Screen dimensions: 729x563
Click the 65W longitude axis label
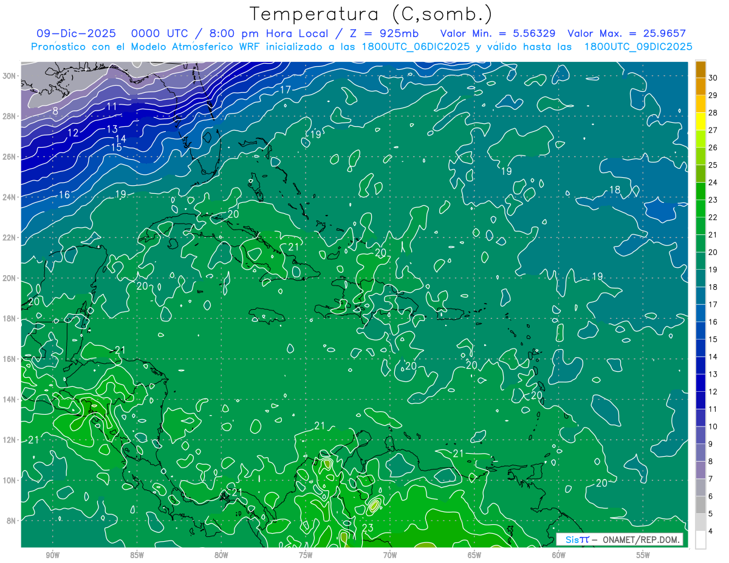474,555
